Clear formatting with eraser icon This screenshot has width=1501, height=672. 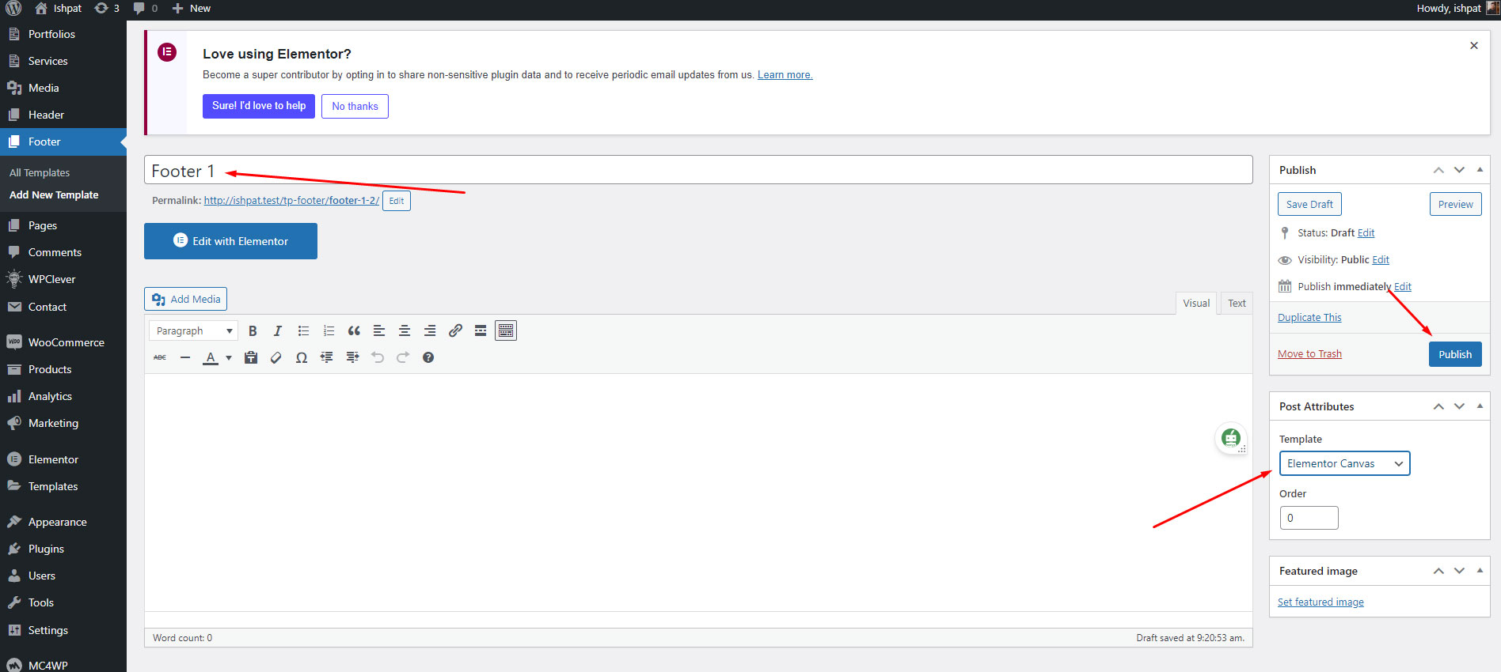(x=276, y=357)
